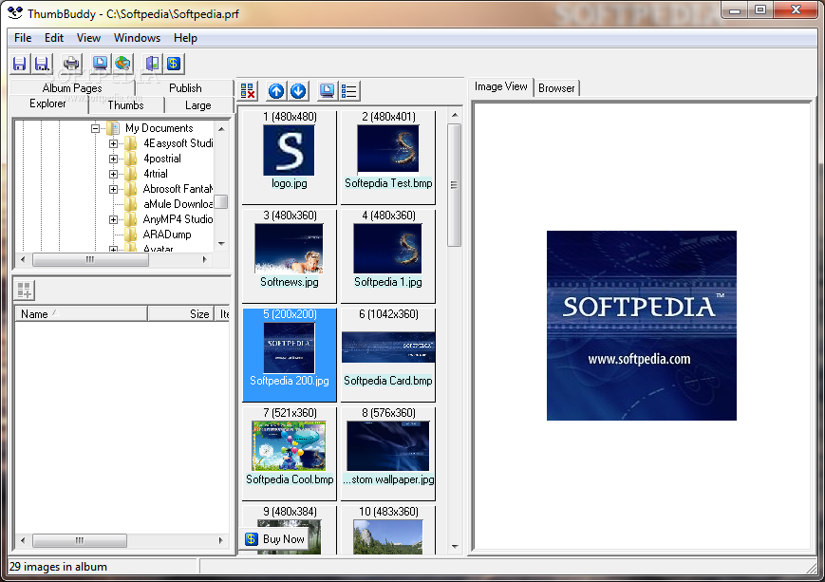Open the File menu
Screen dimensions: 825x582
[x=23, y=38]
